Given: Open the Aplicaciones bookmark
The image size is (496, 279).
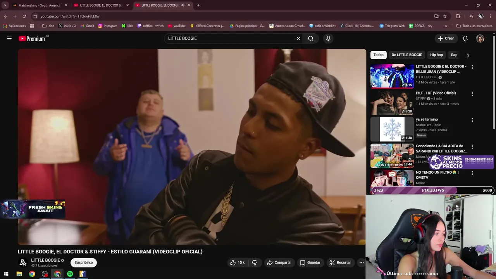Looking at the screenshot, I should 14,26.
